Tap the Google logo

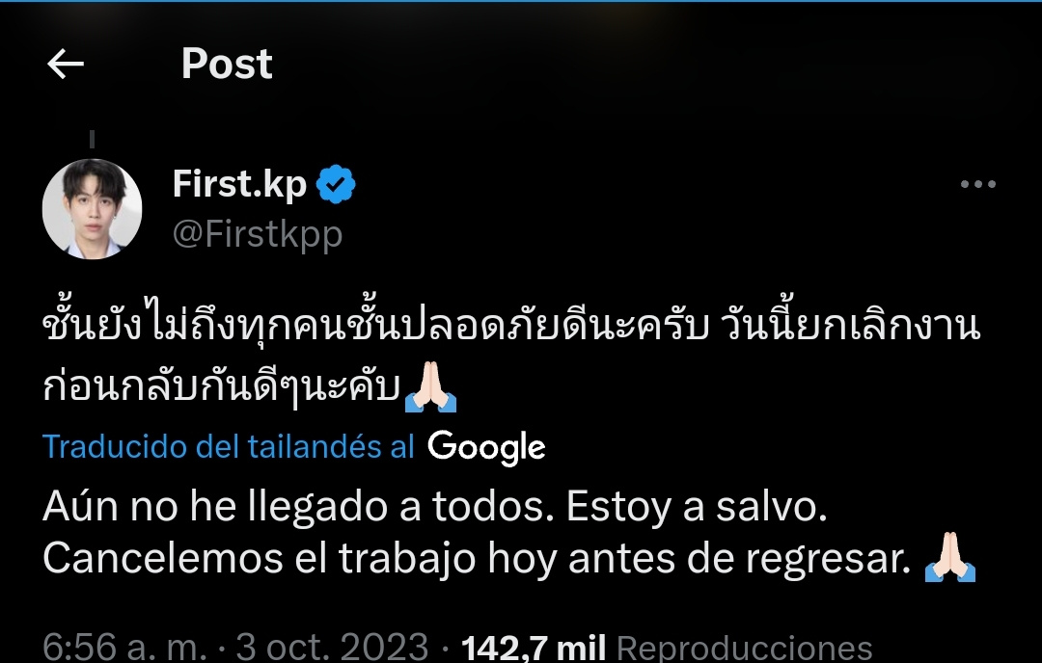tap(486, 447)
